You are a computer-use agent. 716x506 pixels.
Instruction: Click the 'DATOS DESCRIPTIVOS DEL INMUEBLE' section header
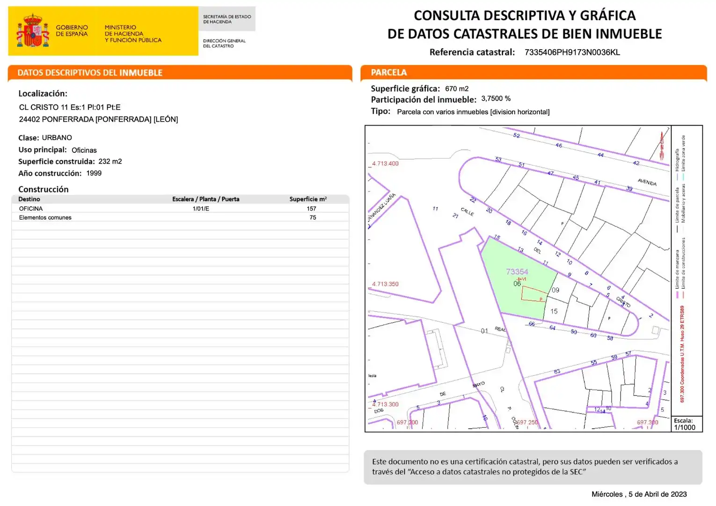[x=180, y=73]
